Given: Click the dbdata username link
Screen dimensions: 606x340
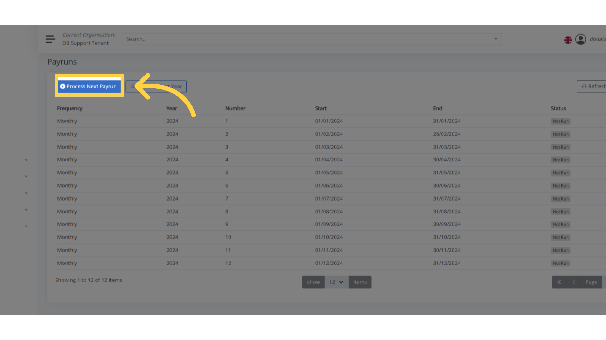Looking at the screenshot, I should [x=597, y=39].
